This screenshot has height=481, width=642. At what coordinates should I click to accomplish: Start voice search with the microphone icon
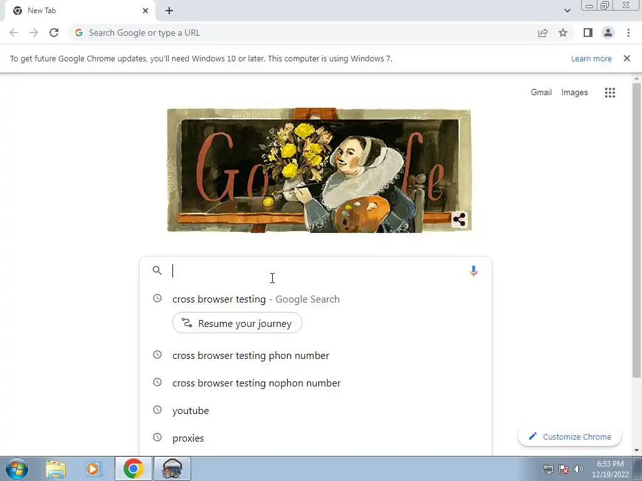pyautogui.click(x=473, y=271)
